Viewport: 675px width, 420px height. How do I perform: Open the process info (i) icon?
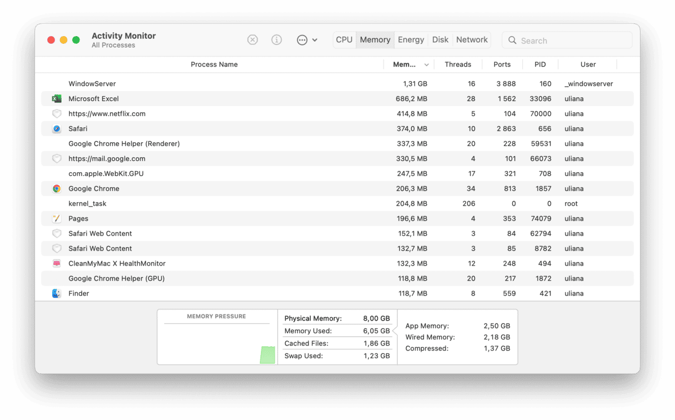tap(276, 40)
